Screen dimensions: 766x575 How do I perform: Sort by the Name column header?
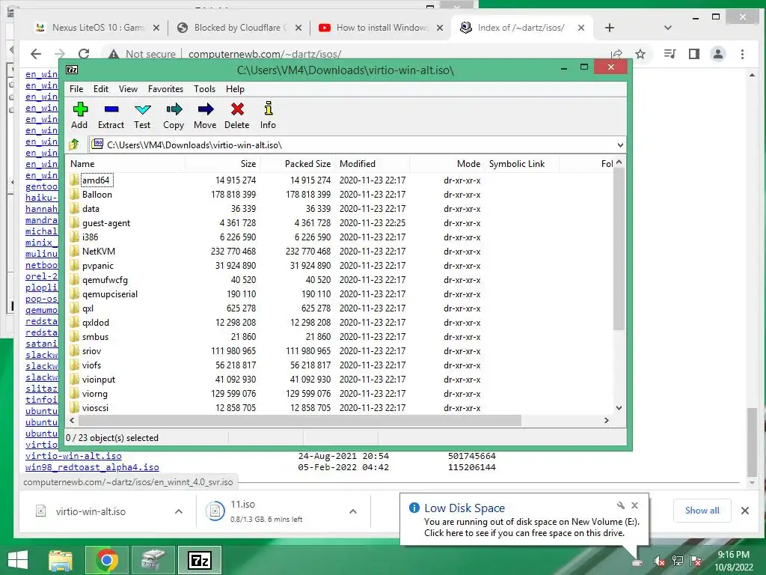pyautogui.click(x=126, y=164)
